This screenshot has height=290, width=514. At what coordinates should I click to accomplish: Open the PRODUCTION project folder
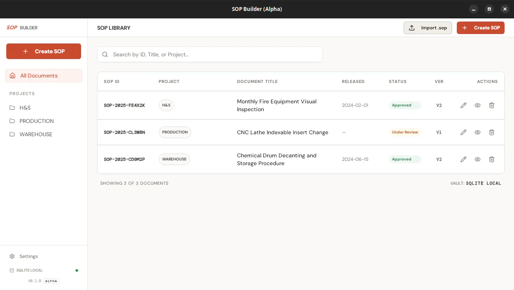pos(43,121)
